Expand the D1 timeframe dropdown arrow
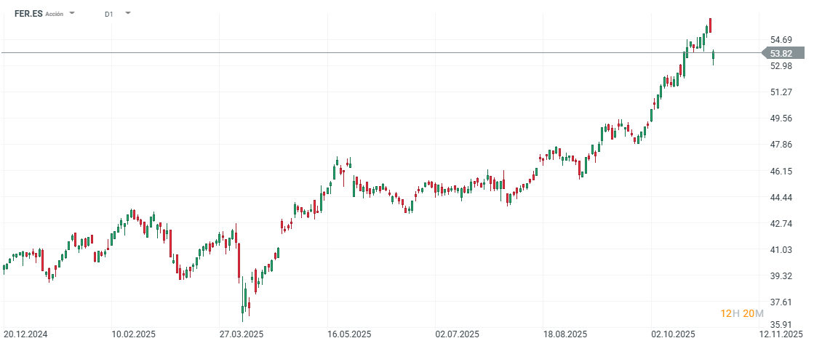This screenshot has width=814, height=346. click(x=128, y=13)
